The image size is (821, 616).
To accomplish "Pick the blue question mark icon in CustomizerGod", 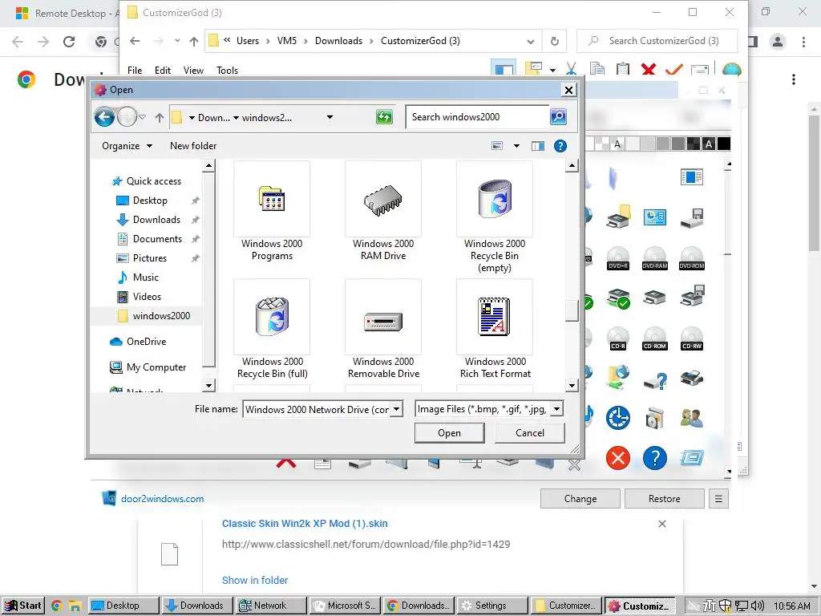I will pyautogui.click(x=654, y=458).
